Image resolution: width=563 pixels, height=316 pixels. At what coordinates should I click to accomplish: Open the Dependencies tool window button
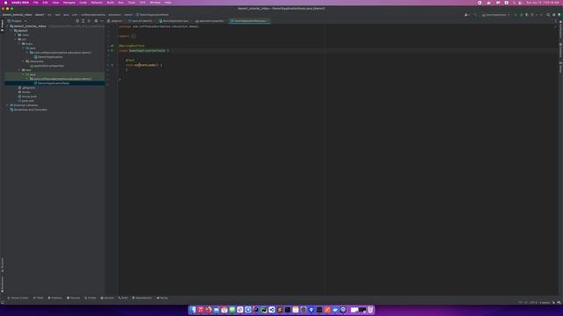point(143,298)
